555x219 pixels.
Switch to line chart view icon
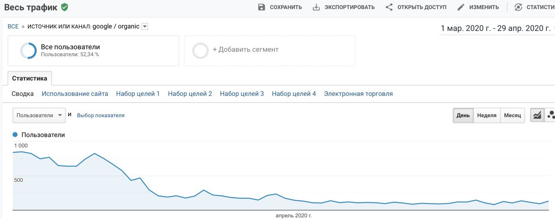tap(537, 116)
